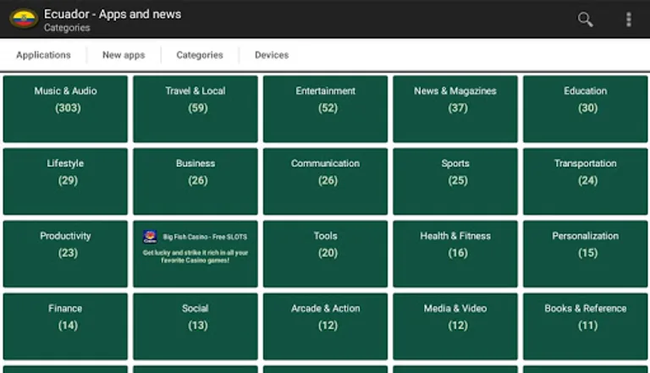
Task: Open the Finance category tile
Action: [65, 326]
